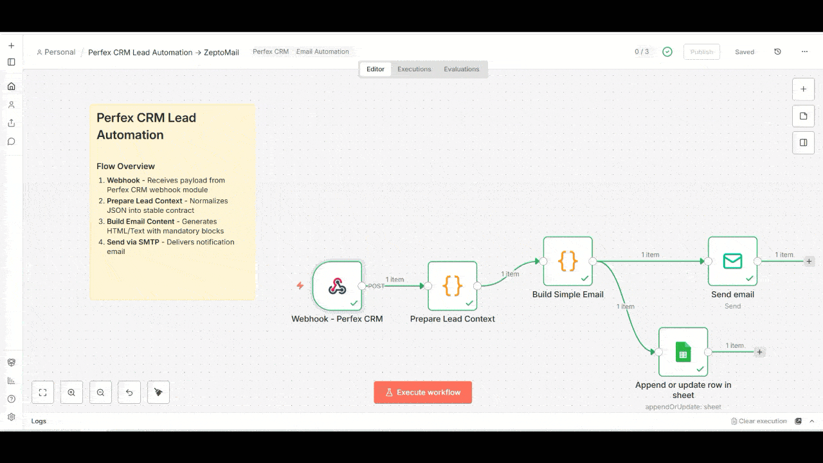Click the workflow name Perfex CRM Lead Automation
Screen dimensions: 823x463
click(163, 53)
